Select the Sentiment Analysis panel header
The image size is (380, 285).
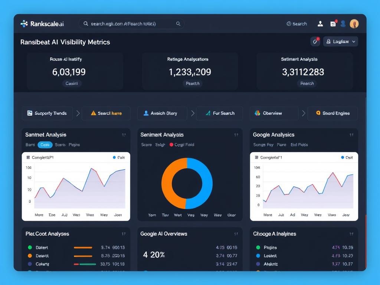[x=162, y=135]
